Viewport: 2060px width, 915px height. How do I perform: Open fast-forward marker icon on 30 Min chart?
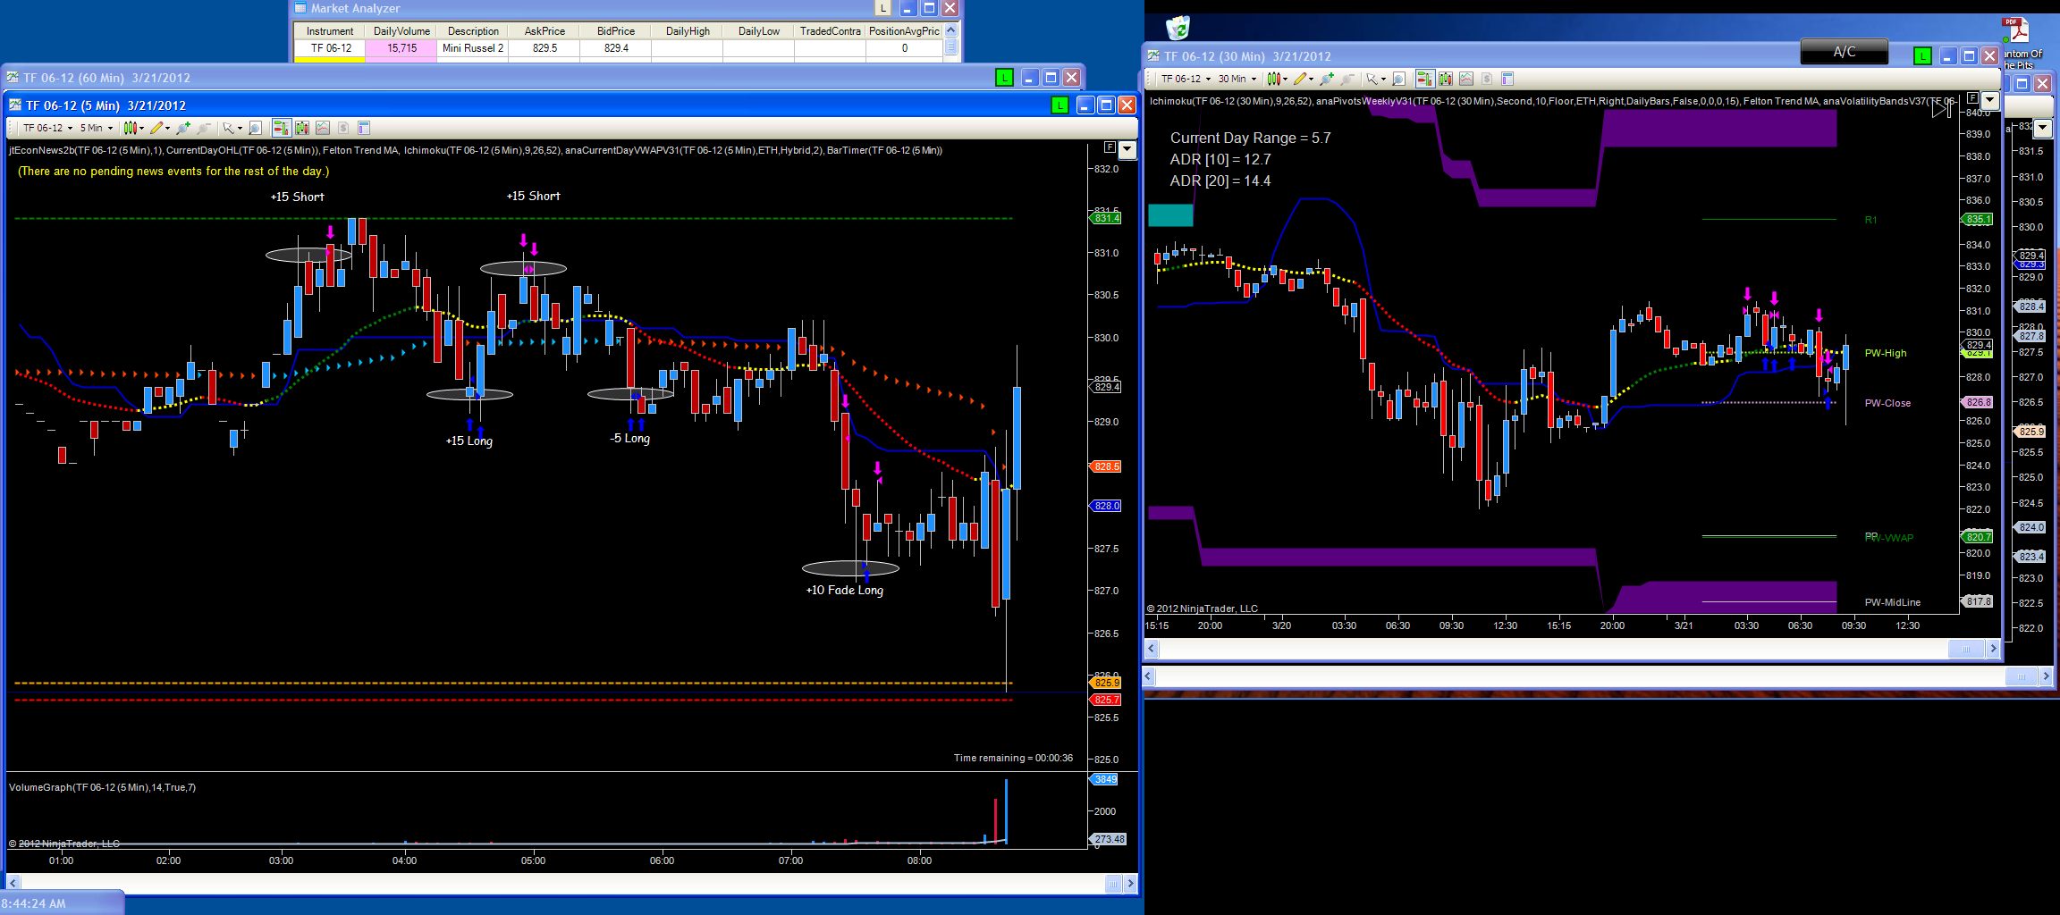tap(1941, 108)
